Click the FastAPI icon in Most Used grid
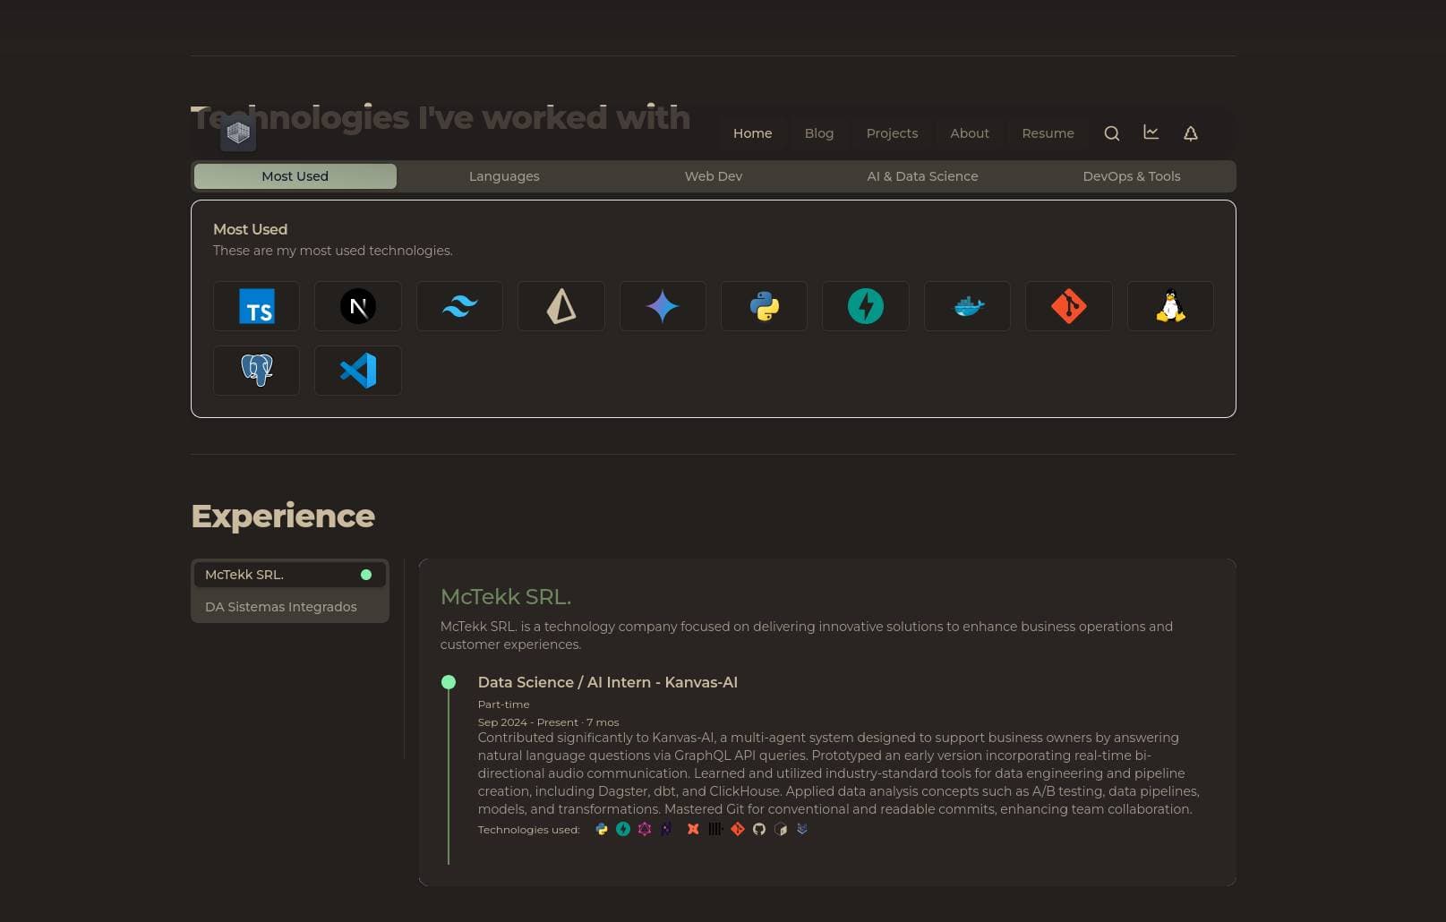 point(866,306)
